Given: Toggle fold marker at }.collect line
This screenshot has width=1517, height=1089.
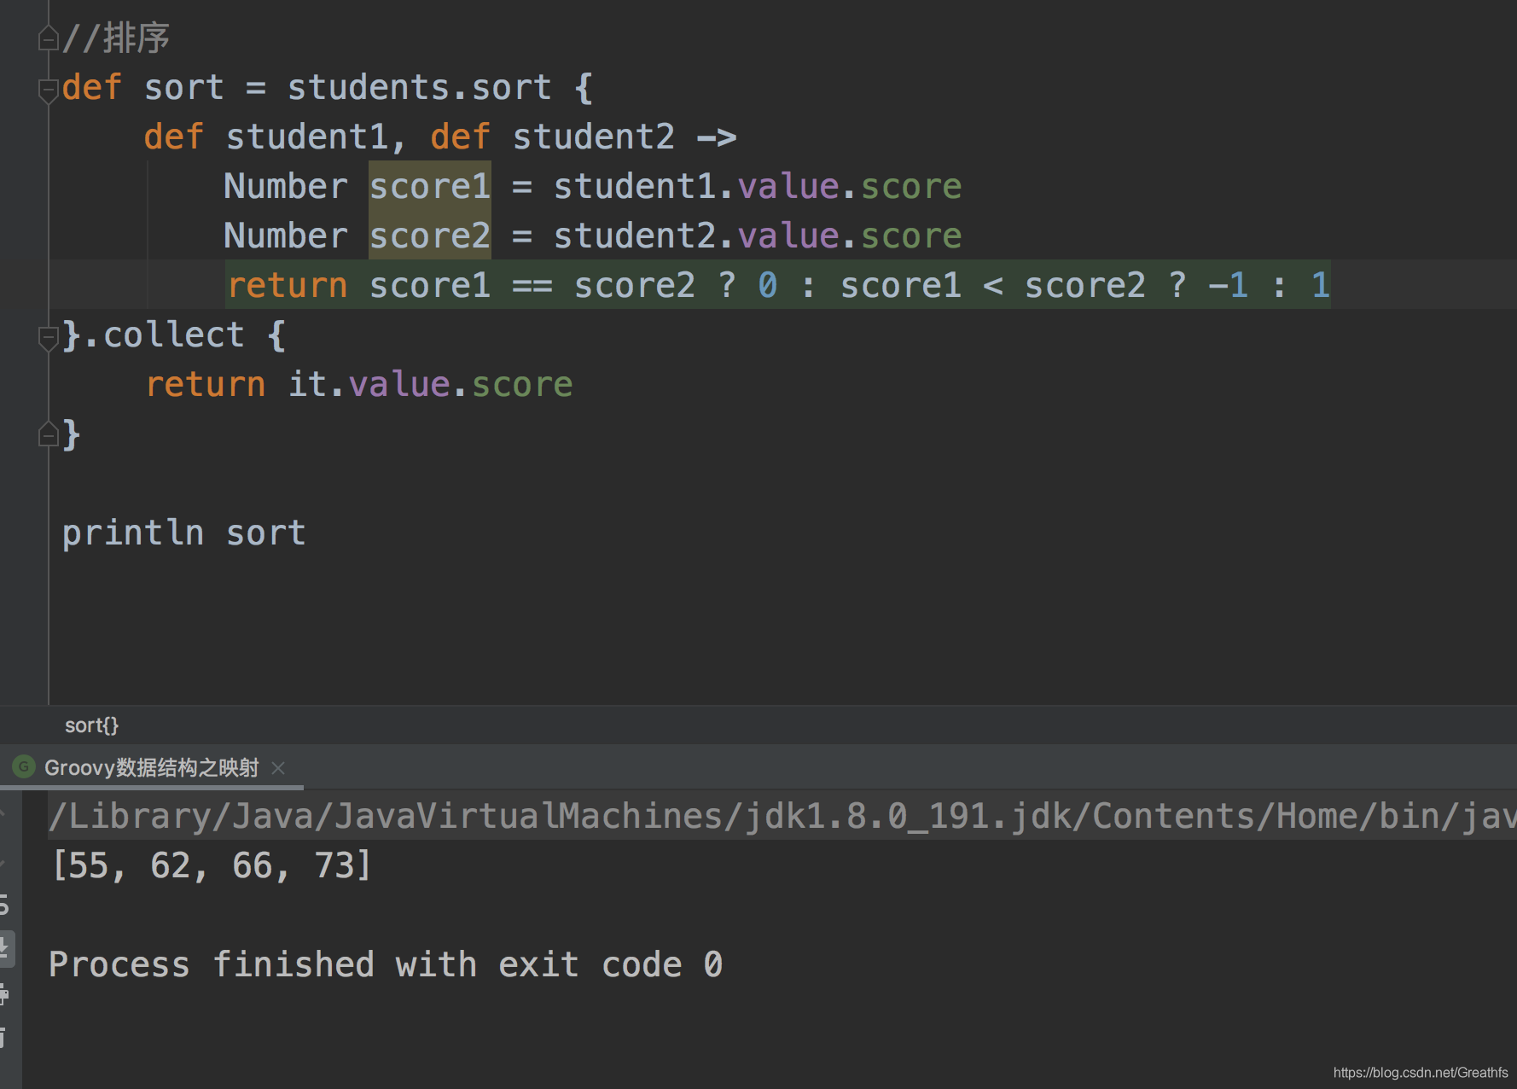Looking at the screenshot, I should [48, 337].
